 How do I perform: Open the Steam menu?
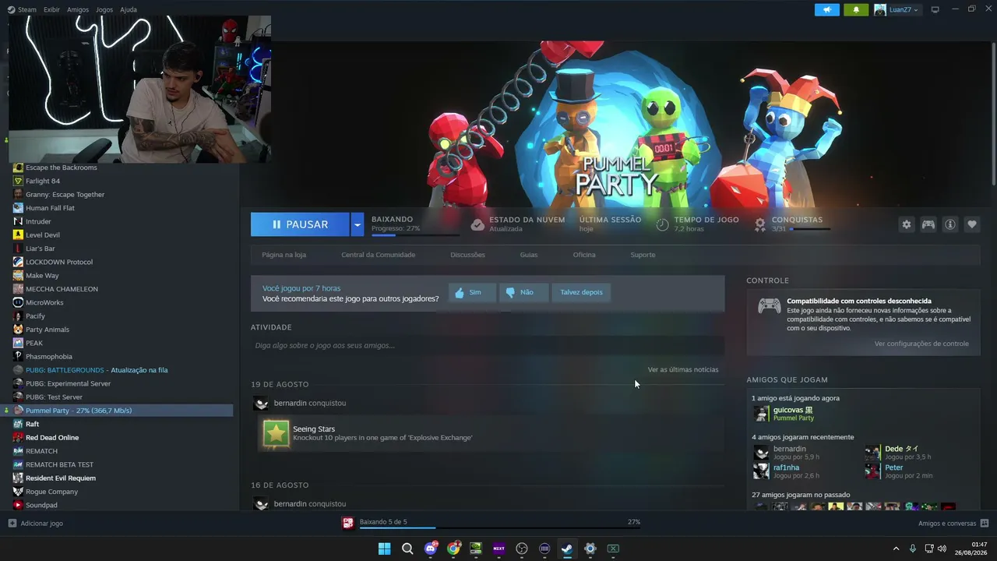[27, 9]
